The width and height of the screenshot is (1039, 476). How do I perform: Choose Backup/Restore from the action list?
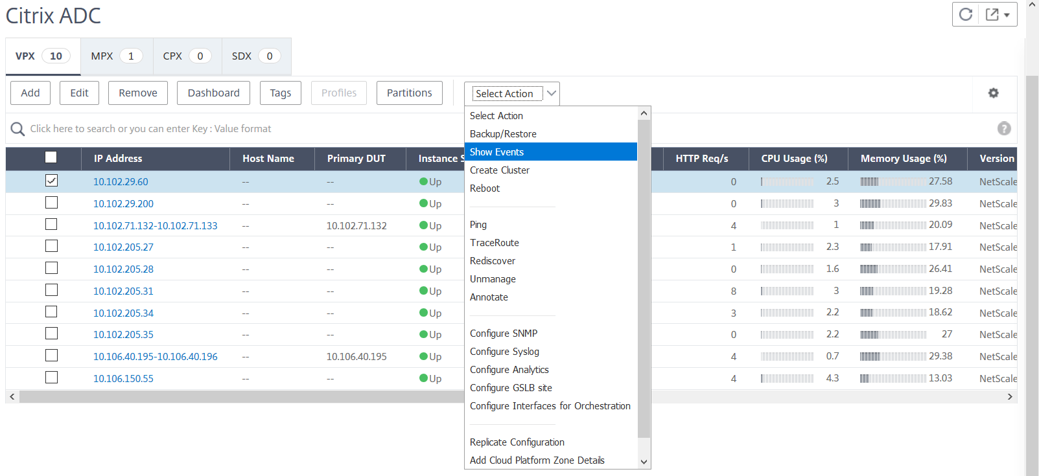[x=551, y=133]
